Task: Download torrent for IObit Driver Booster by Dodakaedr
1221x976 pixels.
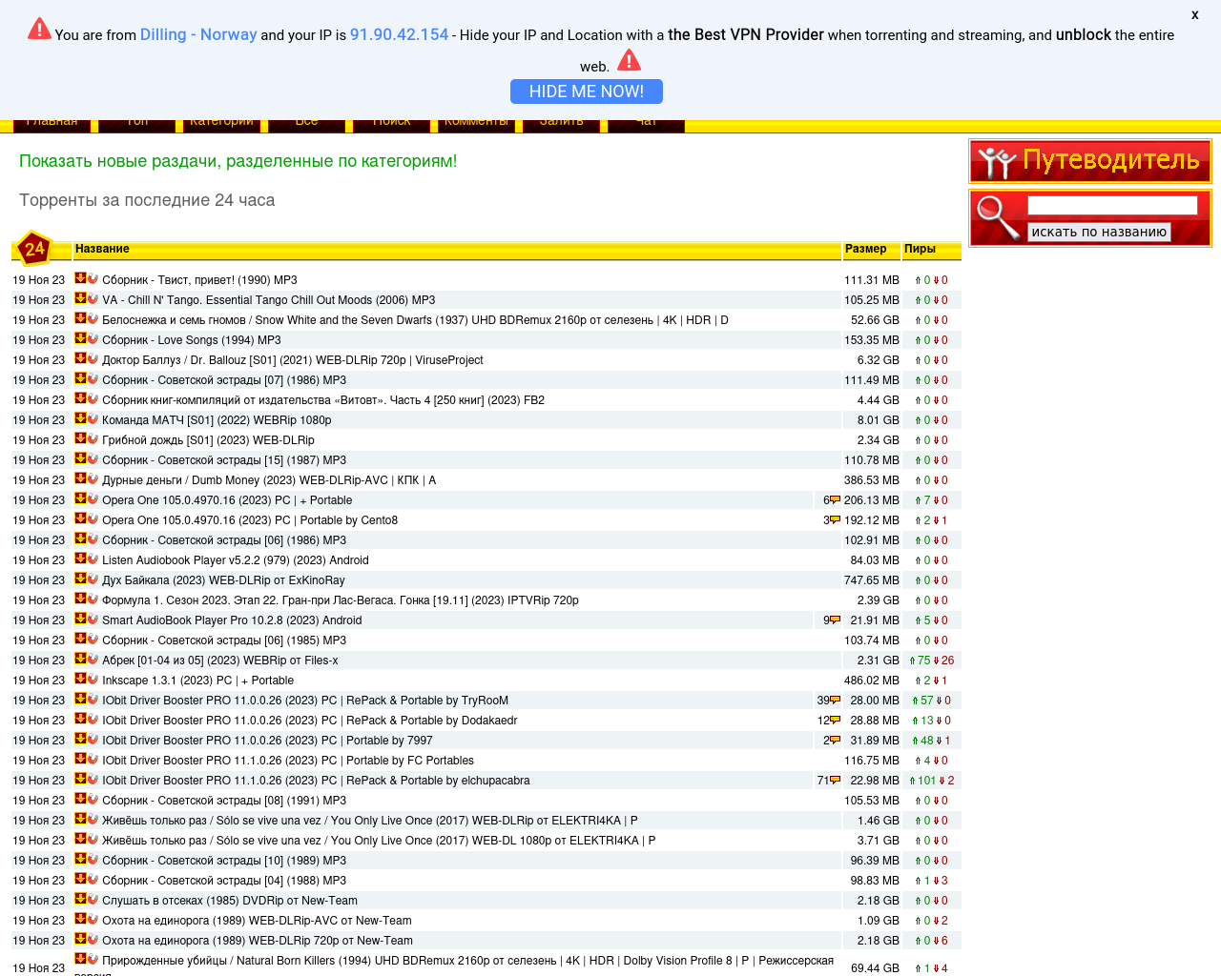Action: (x=80, y=720)
